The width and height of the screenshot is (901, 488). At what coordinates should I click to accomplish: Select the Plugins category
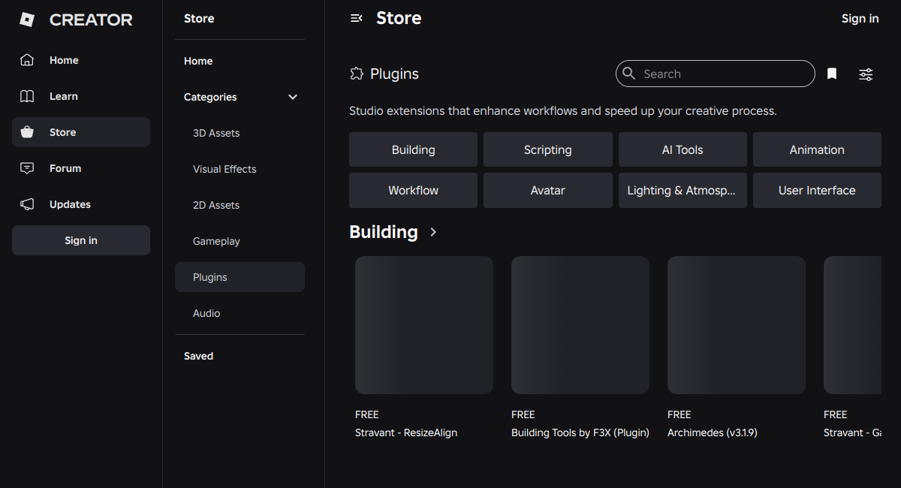point(240,277)
